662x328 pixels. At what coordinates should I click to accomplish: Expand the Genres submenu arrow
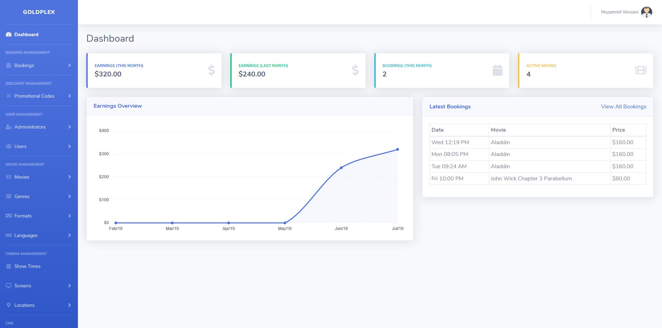(70, 196)
